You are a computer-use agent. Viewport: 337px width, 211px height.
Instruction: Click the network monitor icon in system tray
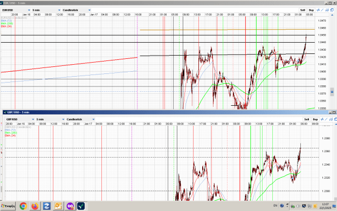click(x=304, y=206)
